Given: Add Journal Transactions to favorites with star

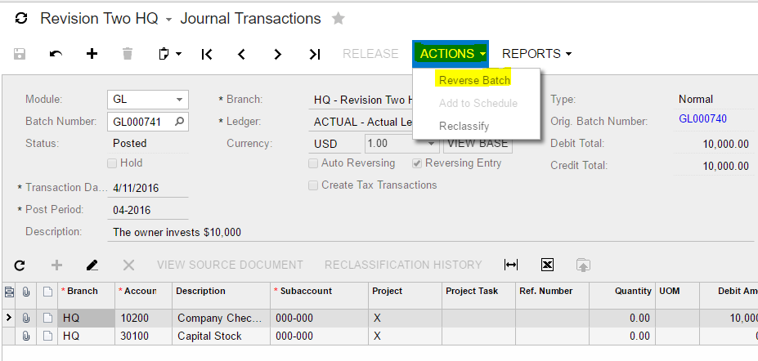Looking at the screenshot, I should coord(339,19).
